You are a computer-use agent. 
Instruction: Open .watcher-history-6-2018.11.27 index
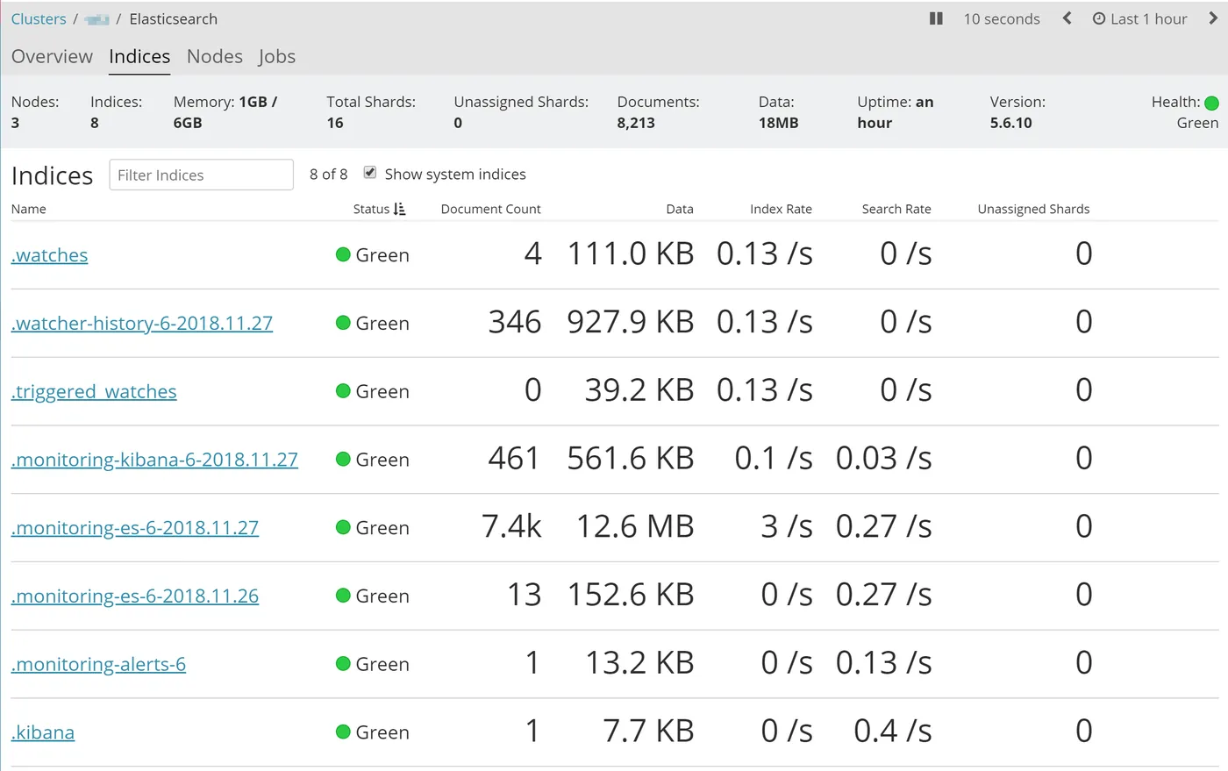(x=142, y=323)
